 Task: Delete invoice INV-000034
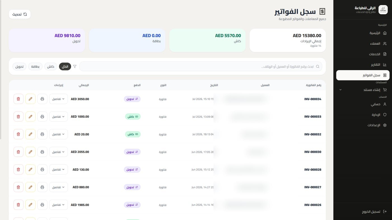coord(18,99)
